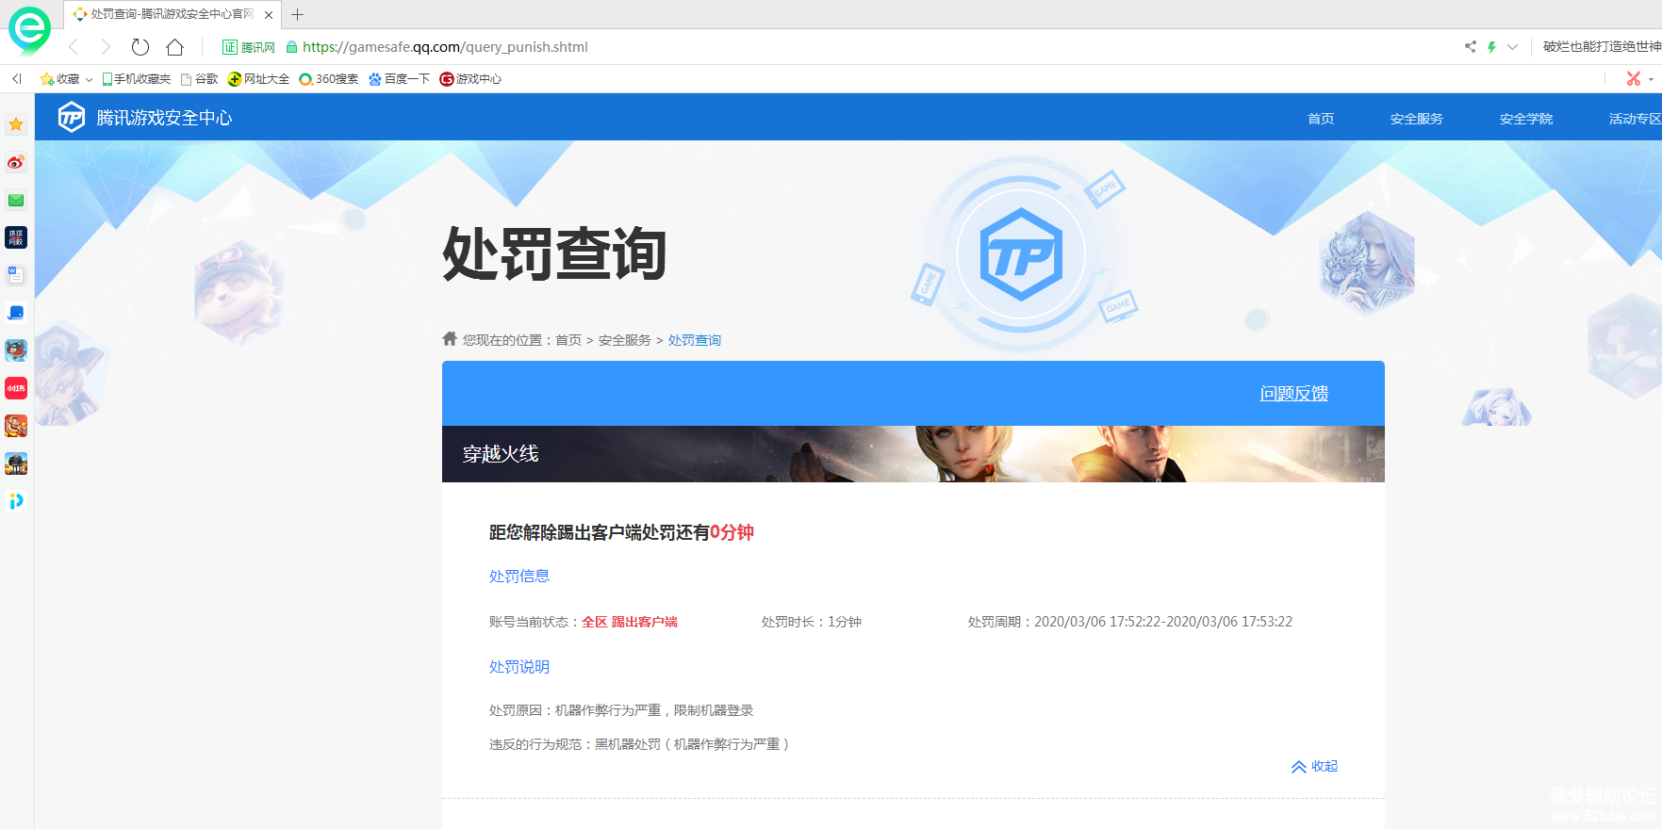Go forward to the next page

point(106,47)
